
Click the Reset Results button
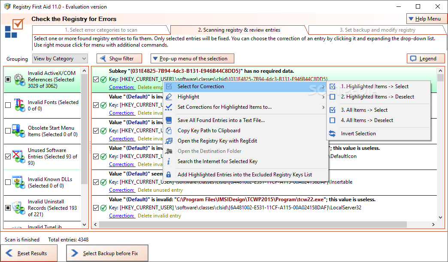pos(29,253)
